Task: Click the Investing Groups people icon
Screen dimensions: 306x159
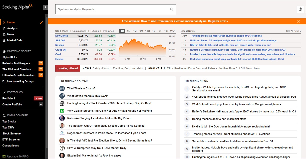Action: [x=5, y=51]
